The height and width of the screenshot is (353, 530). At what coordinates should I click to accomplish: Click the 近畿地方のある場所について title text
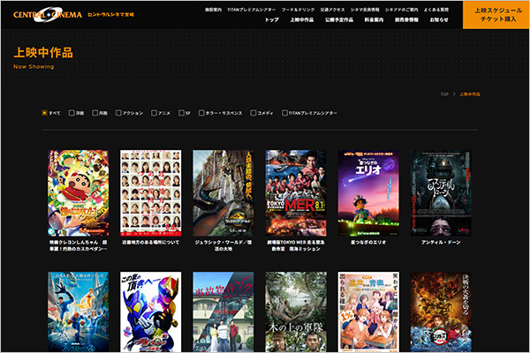tap(151, 242)
